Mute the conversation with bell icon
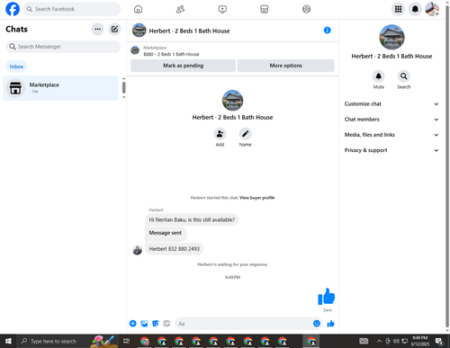Screen dimensions: 450x348 pyautogui.click(x=379, y=76)
